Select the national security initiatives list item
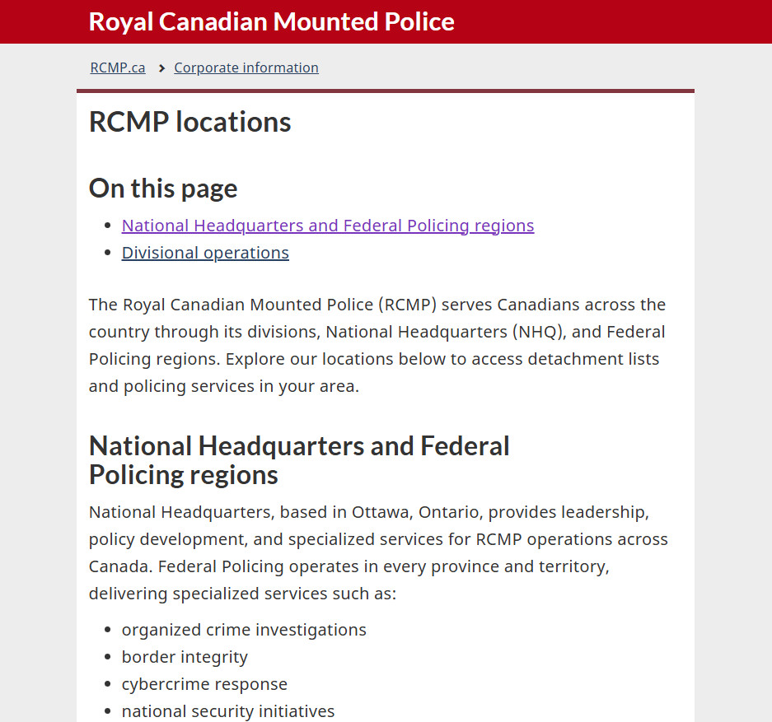 click(228, 711)
